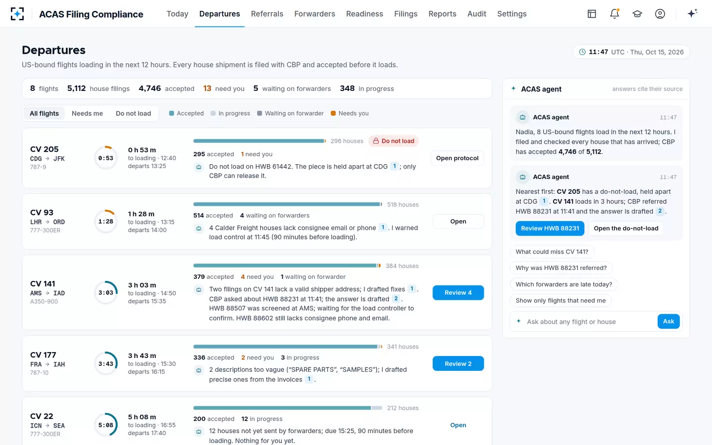Image resolution: width=712 pixels, height=445 pixels.
Task: Submit question with the Ask button
Action: [668, 321]
